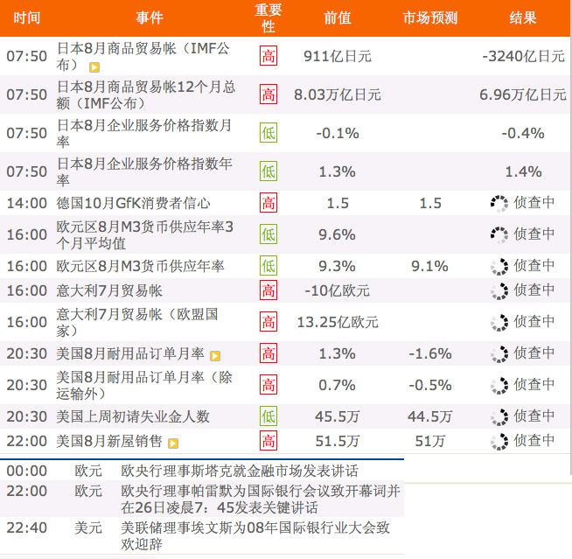Click 欧央行理事斯塔克就金融市场发表讲话 entry

pos(240,471)
